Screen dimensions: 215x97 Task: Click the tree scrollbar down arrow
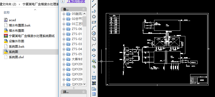[x=85, y=84]
